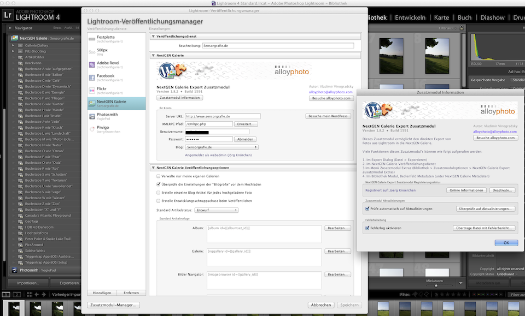This screenshot has height=316, width=525.
Task: Go forward with the filmstrip right arrow
Action: 44,295
